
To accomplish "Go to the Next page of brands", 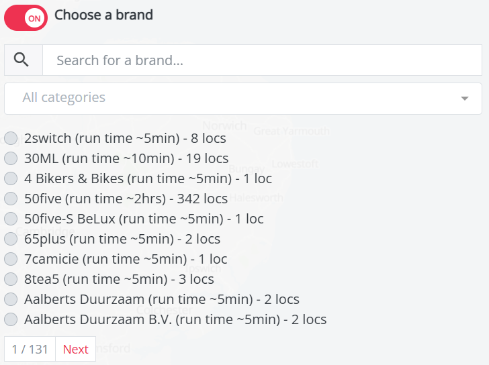I will click(75, 349).
